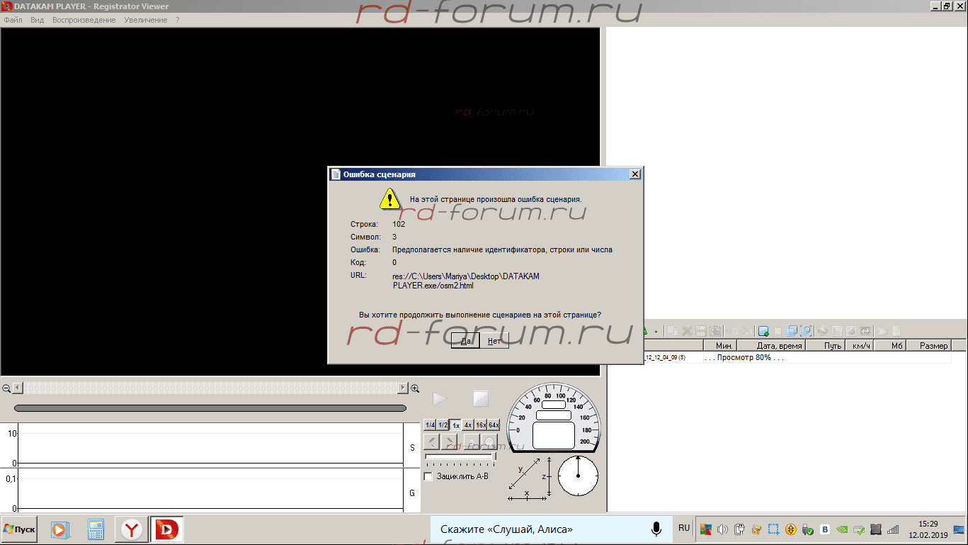The image size is (968, 545).
Task: Sort file list by км/ч column
Action: pos(860,346)
